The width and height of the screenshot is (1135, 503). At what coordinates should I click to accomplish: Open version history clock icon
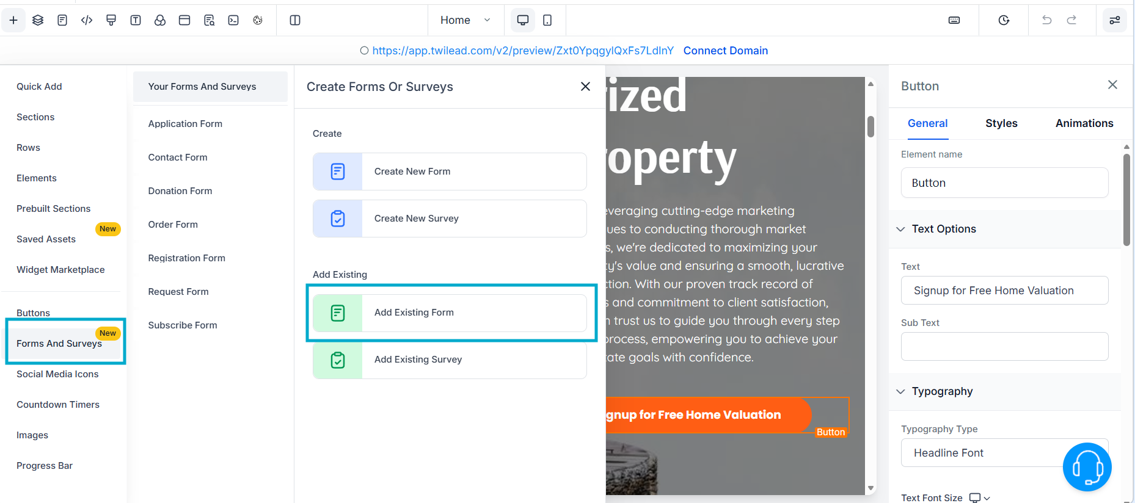coord(1004,20)
